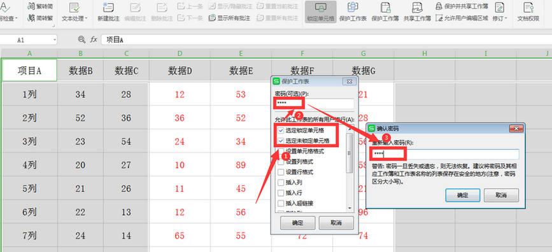Click the formula bar showing 项目A
The image size is (552, 252).
point(327,39)
